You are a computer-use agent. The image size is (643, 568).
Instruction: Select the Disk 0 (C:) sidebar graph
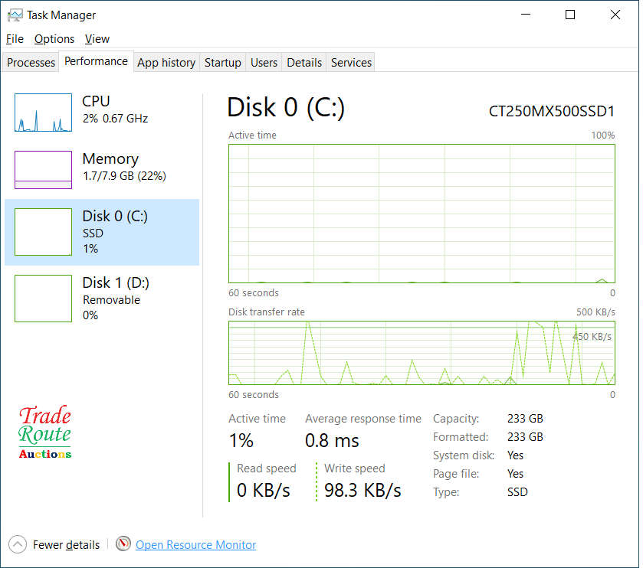click(x=43, y=230)
